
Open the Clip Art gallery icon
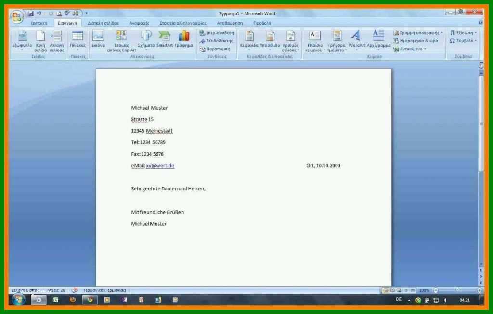[x=121, y=41]
